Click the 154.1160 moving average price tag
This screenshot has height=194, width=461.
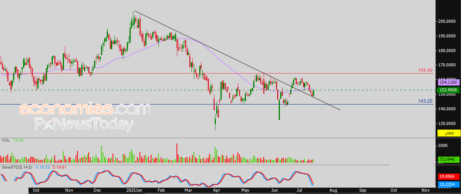[449, 83]
